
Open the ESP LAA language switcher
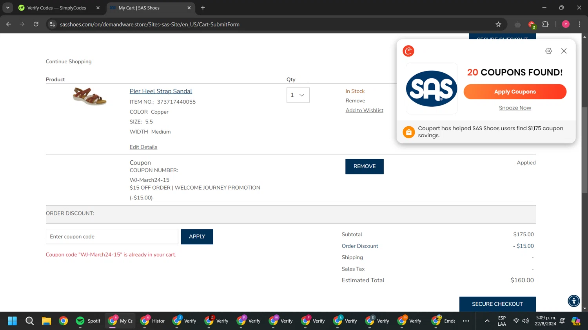click(502, 321)
